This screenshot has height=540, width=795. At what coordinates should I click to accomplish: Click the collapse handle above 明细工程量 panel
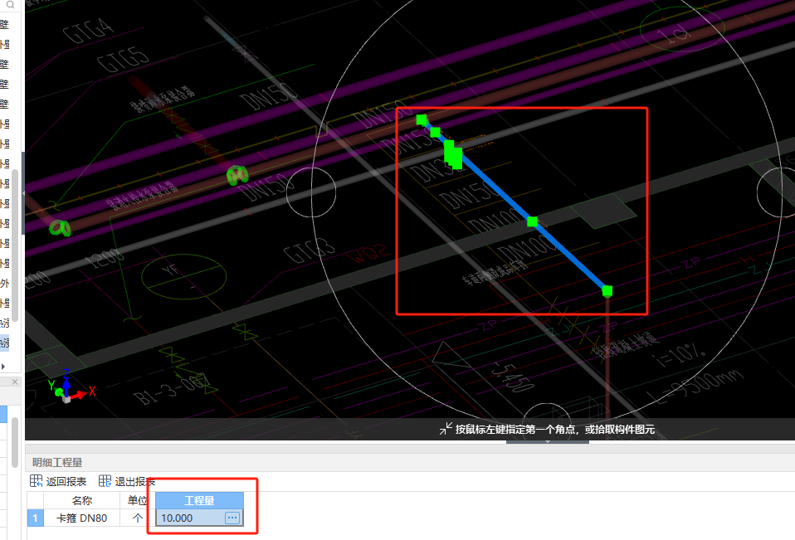click(x=548, y=442)
